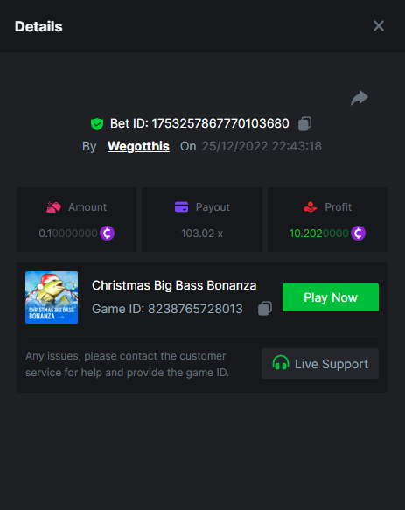Click the 10.2020000 profit value
Viewport: 405px width, 510px height.
(318, 234)
